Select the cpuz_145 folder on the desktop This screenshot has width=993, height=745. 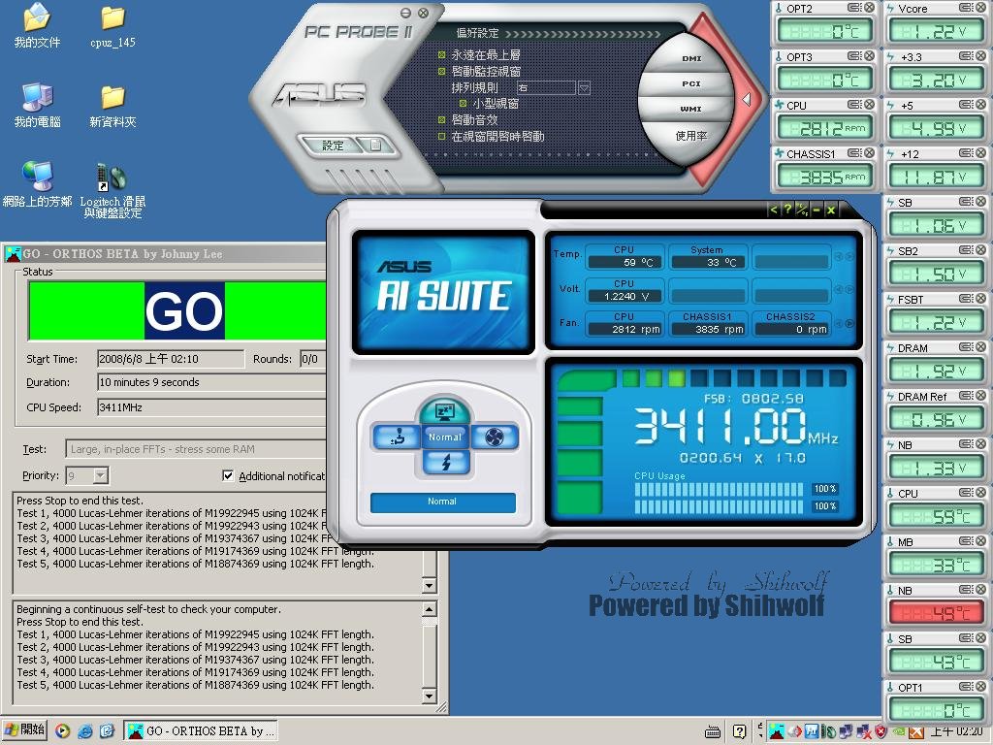pyautogui.click(x=112, y=26)
